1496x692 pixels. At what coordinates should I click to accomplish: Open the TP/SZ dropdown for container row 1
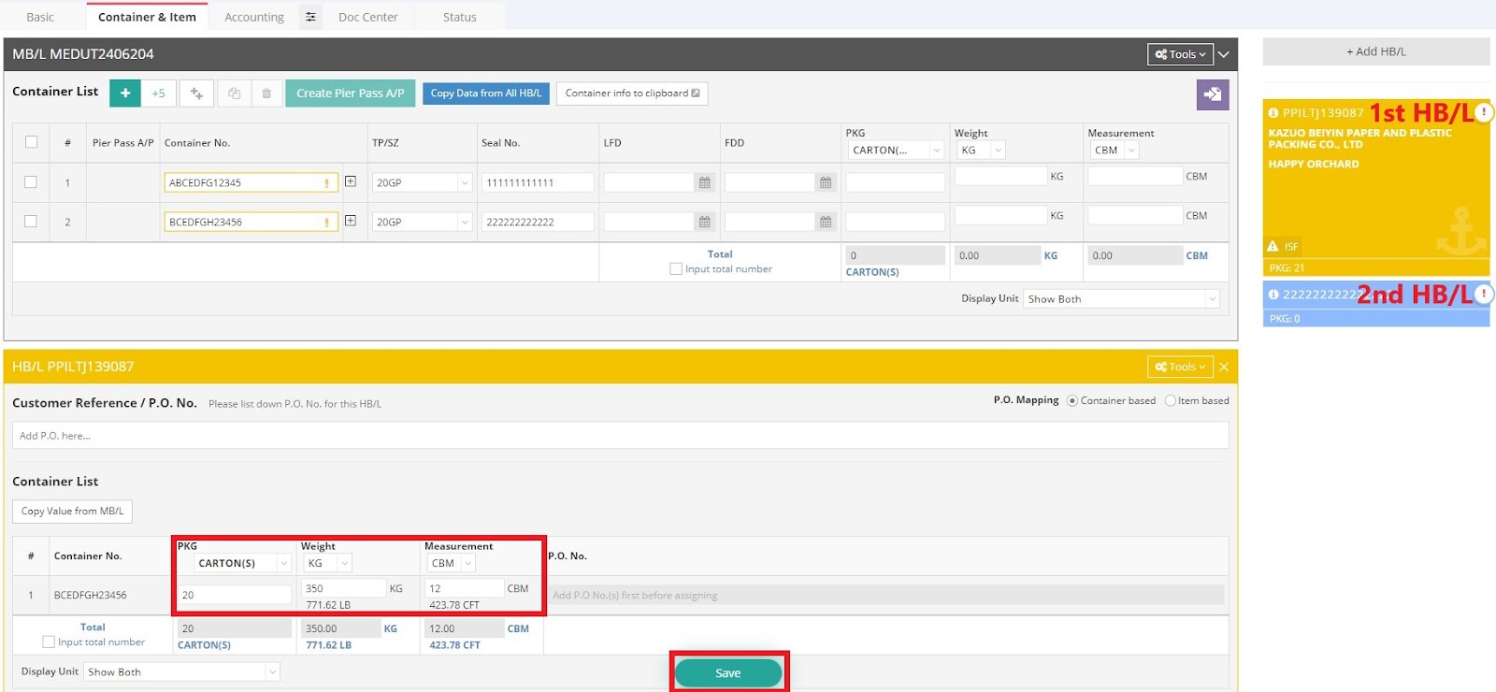click(x=422, y=183)
